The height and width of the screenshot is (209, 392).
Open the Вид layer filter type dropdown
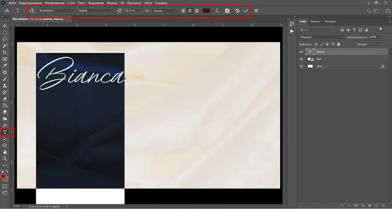pos(314,30)
